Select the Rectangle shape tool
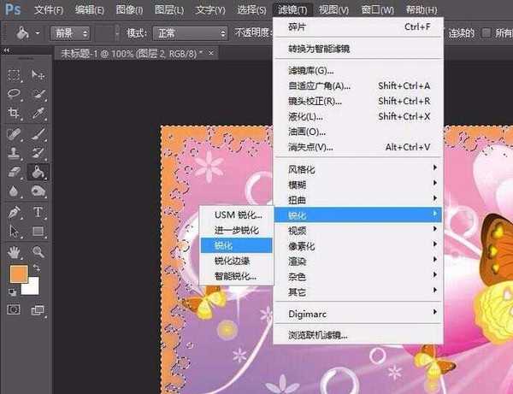The height and width of the screenshot is (394, 513). pos(38,231)
